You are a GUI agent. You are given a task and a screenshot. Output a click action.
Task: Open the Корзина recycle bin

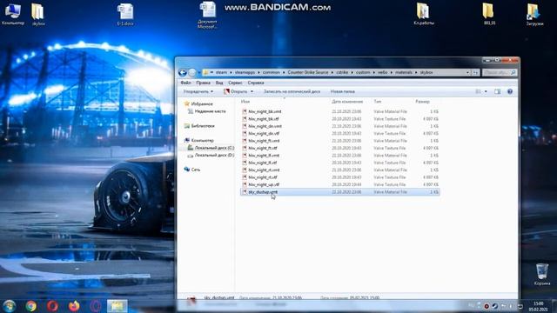point(542,274)
